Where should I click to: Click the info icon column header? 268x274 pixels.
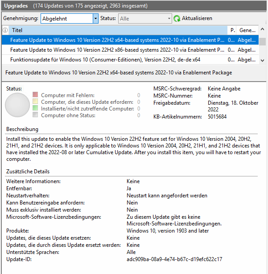click(x=5, y=30)
